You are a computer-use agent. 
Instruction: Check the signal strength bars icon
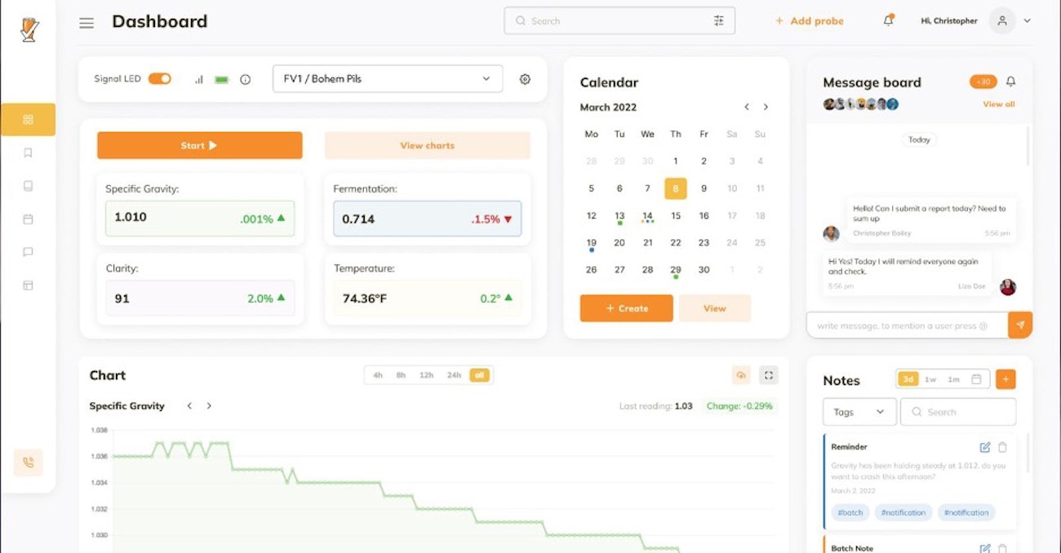(x=198, y=79)
